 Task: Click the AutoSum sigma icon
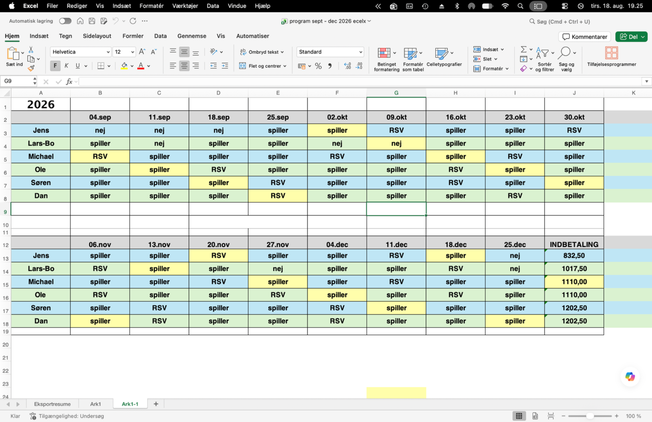click(x=524, y=49)
